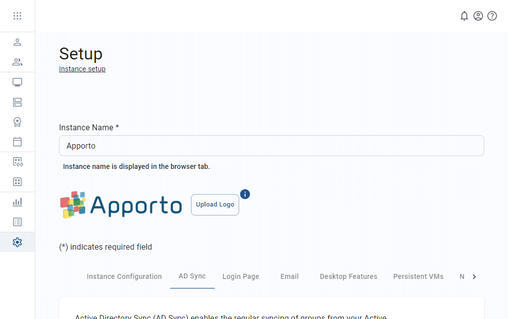Open the servers icon in sidebar
This screenshot has height=319, width=508.
17,102
